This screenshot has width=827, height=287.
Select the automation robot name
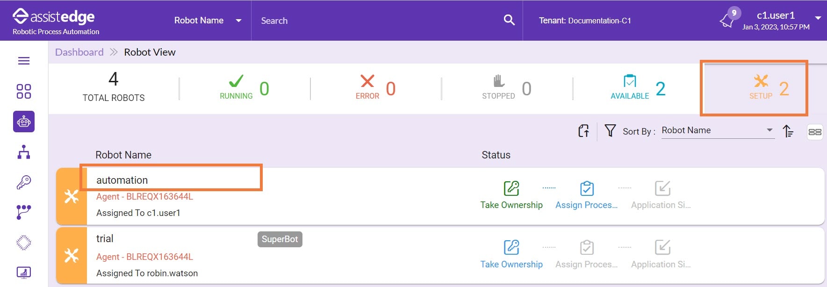122,180
